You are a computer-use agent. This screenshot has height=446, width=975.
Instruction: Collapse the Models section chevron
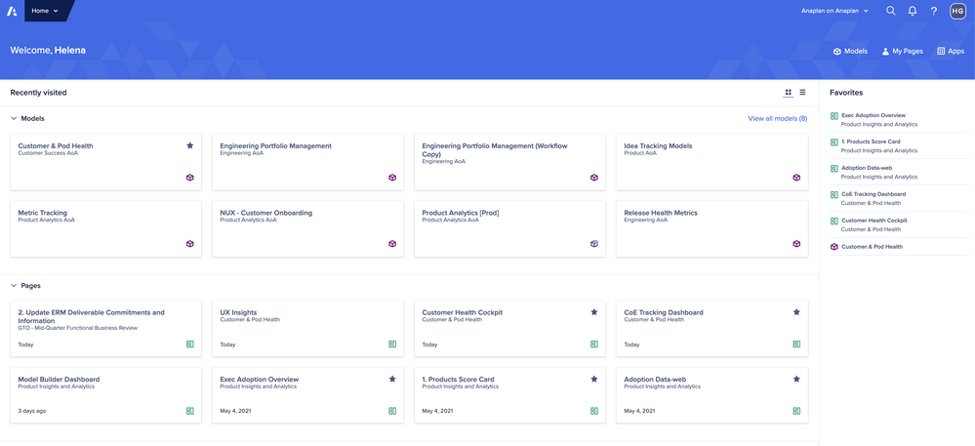coord(14,118)
